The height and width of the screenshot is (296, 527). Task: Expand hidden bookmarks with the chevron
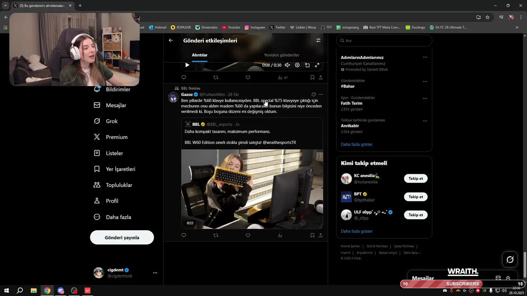517,28
